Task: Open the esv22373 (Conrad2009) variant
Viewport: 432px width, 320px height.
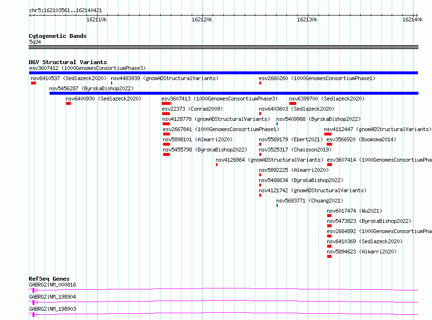Action: [192, 109]
